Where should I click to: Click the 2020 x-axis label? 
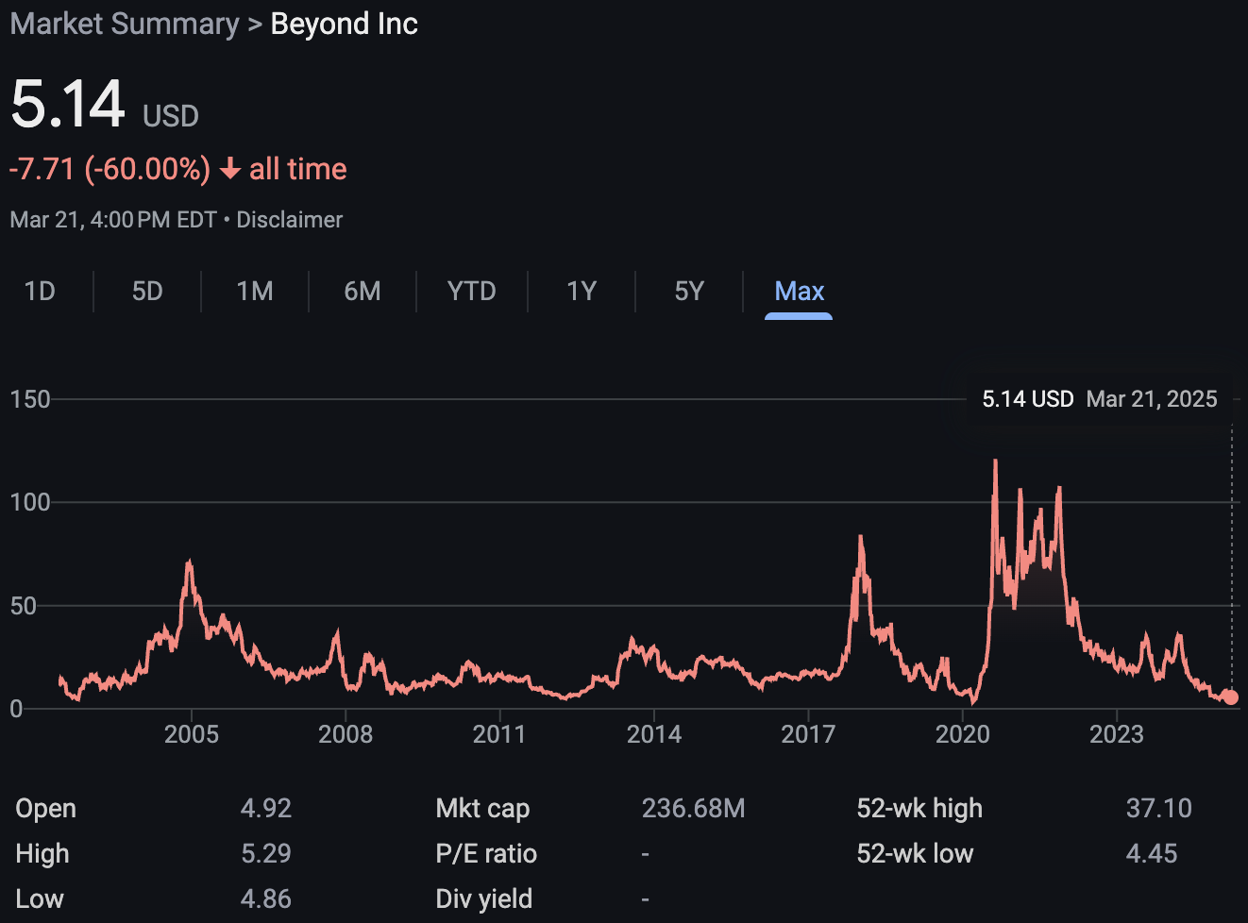tap(962, 734)
